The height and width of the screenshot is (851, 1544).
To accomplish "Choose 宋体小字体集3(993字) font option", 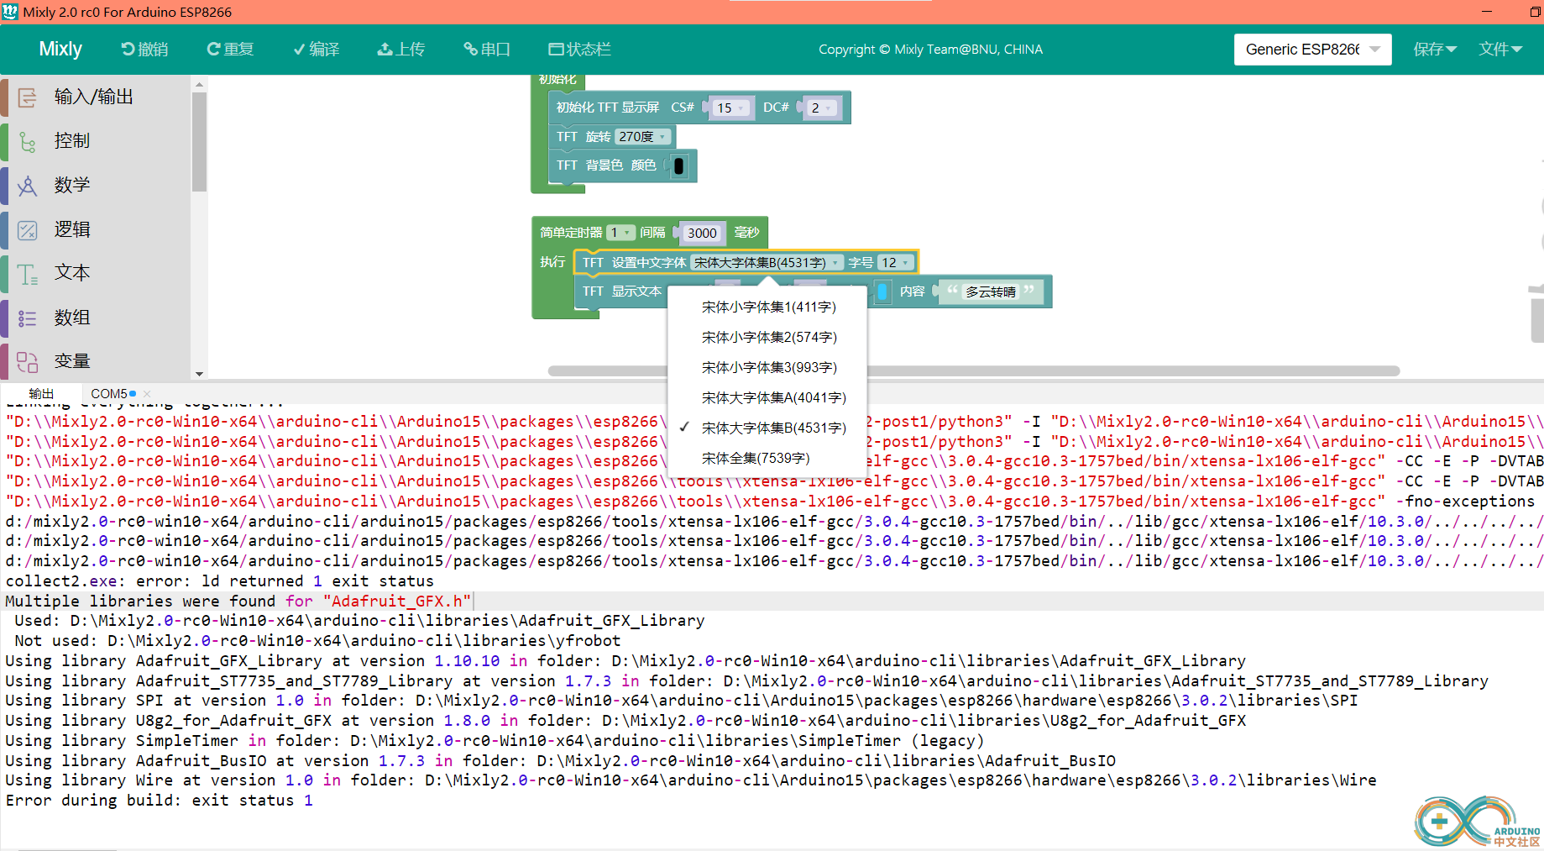I will tap(768, 368).
